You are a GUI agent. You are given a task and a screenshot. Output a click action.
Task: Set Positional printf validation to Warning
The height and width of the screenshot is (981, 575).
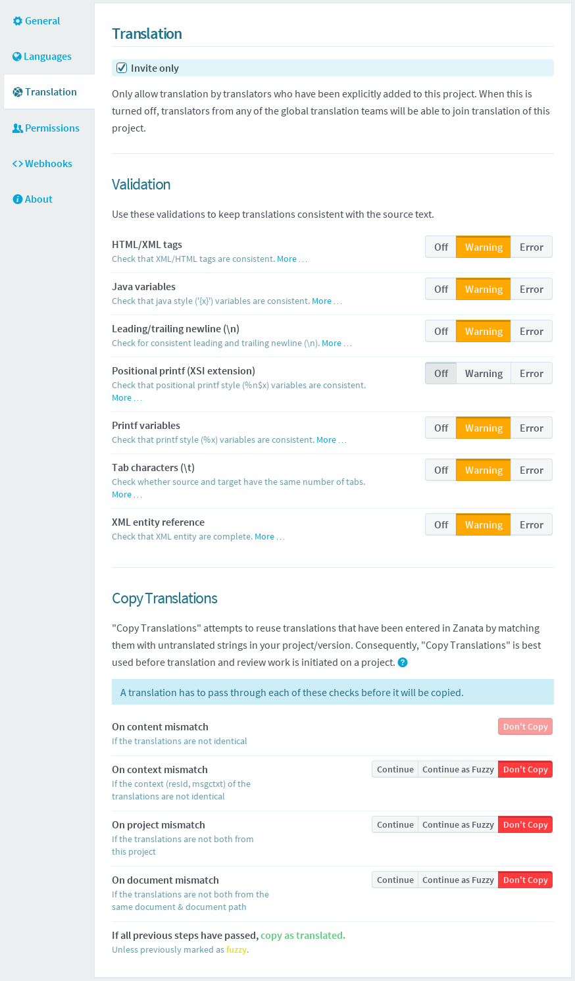tap(484, 374)
